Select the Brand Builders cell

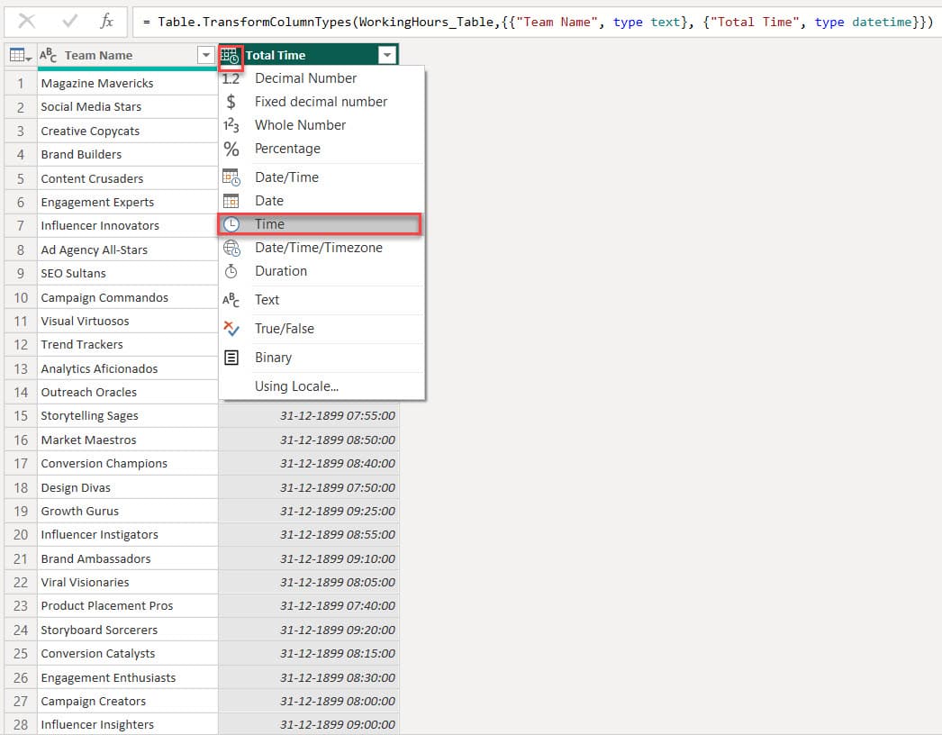tap(127, 154)
